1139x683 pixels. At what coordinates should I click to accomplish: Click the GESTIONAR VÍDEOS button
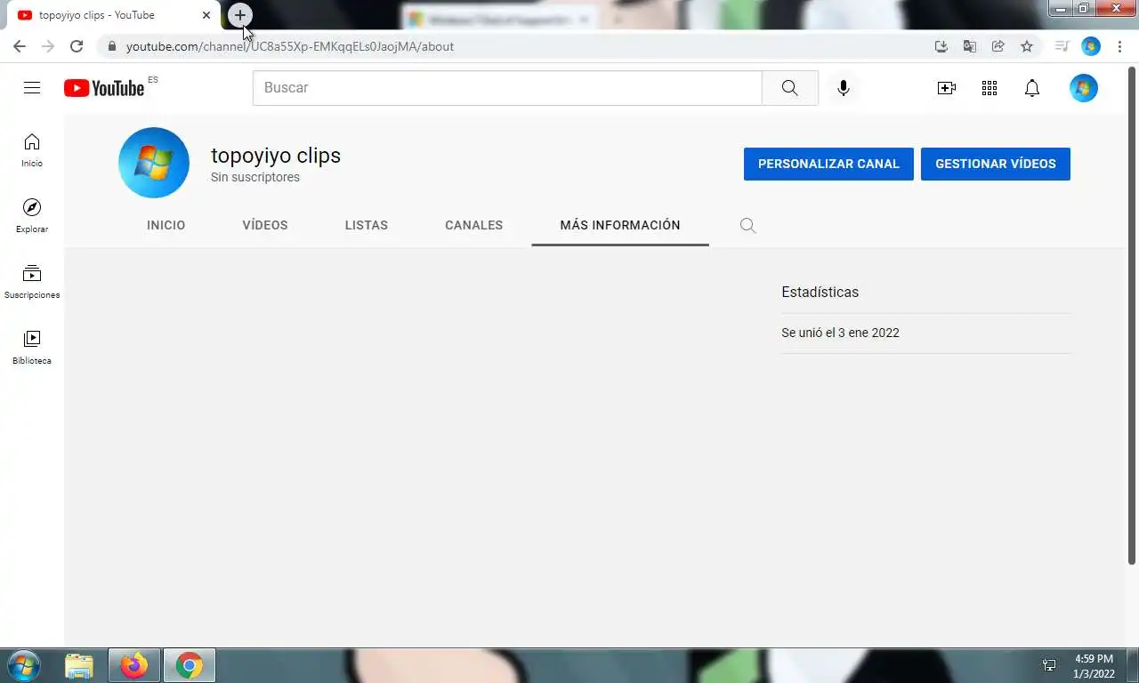click(996, 164)
